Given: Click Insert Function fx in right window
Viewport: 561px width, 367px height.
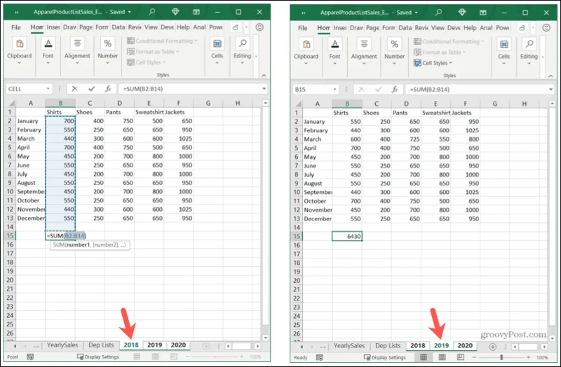Looking at the screenshot, I should tap(395, 90).
